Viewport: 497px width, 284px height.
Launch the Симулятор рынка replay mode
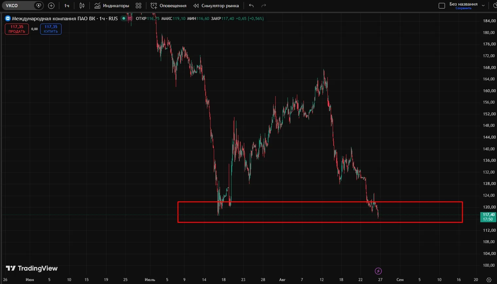(x=216, y=6)
